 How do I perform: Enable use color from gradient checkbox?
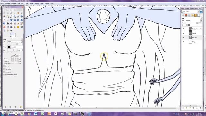pyautogui.click(x=4, y=75)
